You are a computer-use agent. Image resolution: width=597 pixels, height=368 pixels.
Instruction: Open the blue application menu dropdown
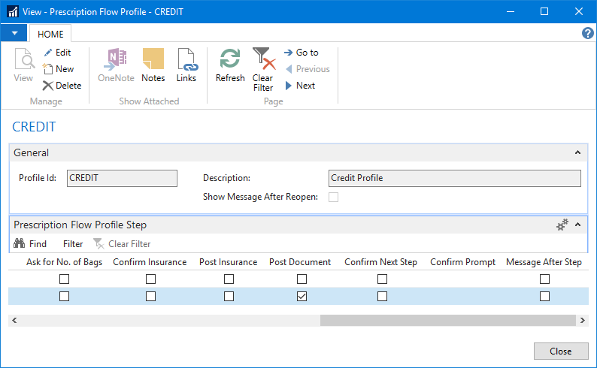pyautogui.click(x=14, y=33)
